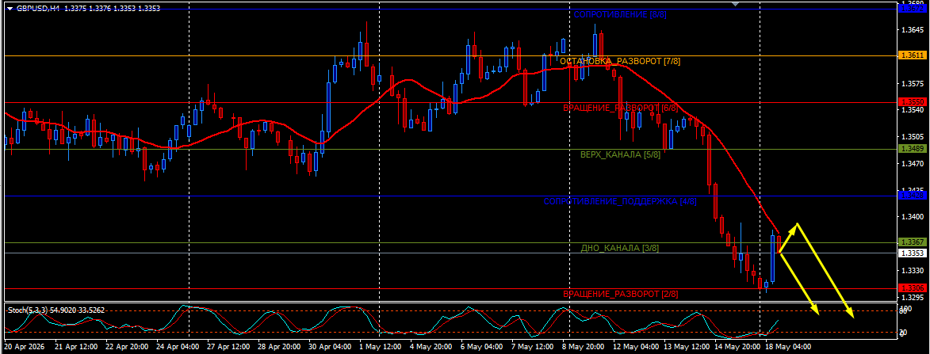Click the 1 May 12:00 time label

tap(379, 346)
